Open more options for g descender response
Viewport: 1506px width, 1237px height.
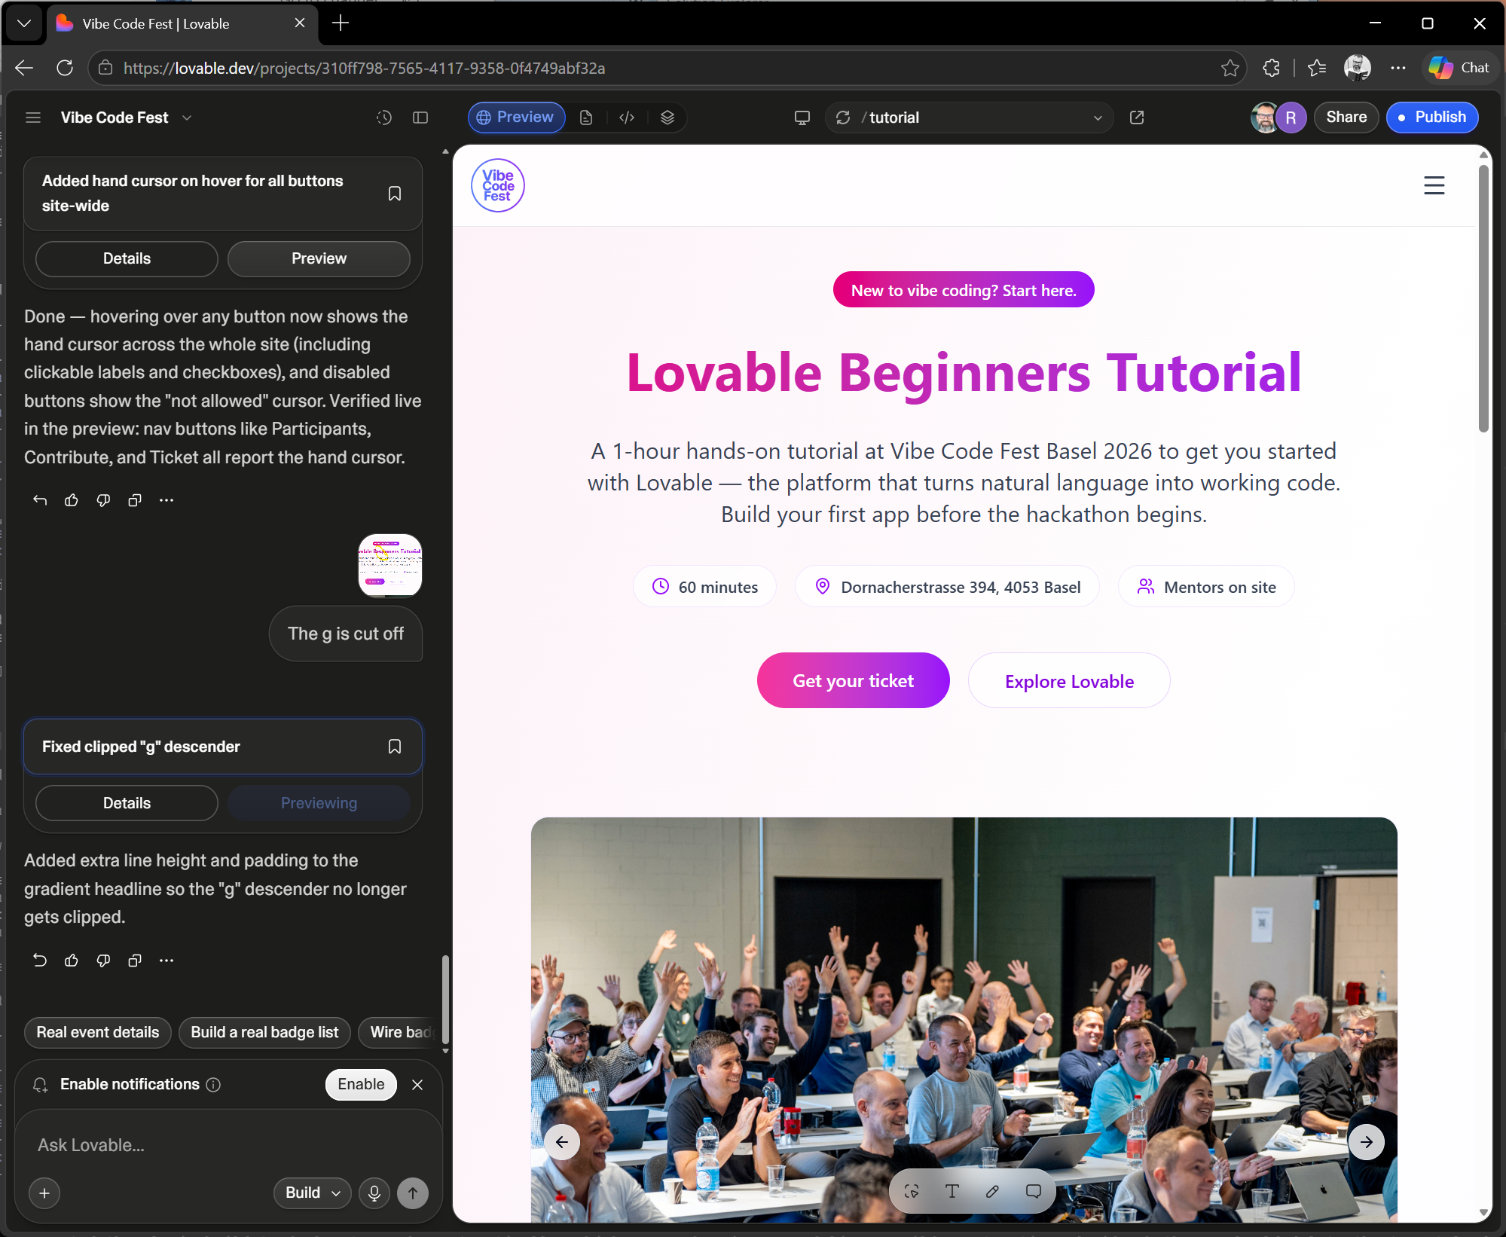[166, 961]
